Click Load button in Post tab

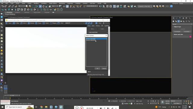[x=102, y=29]
